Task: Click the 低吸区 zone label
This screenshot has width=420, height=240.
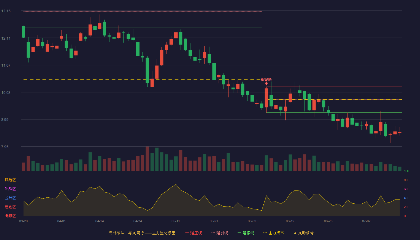Action: pos(10,216)
